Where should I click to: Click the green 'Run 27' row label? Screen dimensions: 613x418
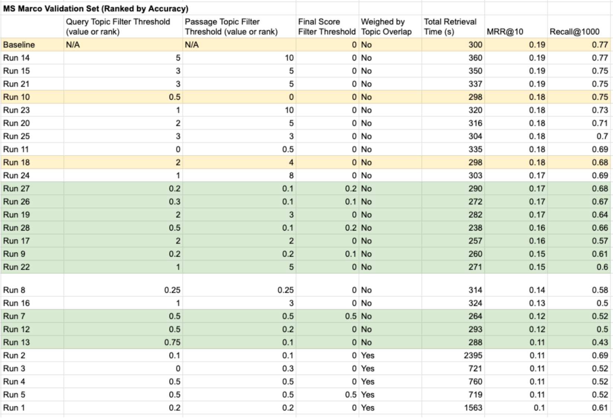pyautogui.click(x=16, y=189)
